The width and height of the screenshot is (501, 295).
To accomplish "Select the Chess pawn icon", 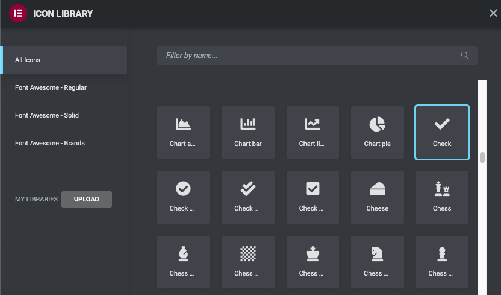I will point(442,262).
